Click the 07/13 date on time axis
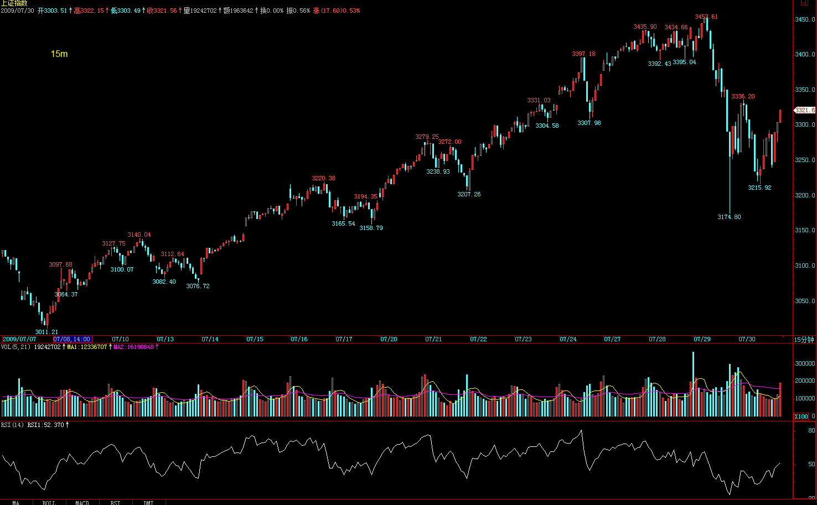This screenshot has width=817, height=505. coord(165,340)
